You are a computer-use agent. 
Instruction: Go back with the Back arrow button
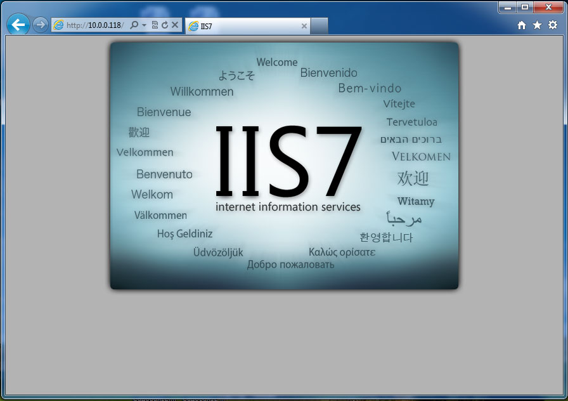[x=18, y=25]
